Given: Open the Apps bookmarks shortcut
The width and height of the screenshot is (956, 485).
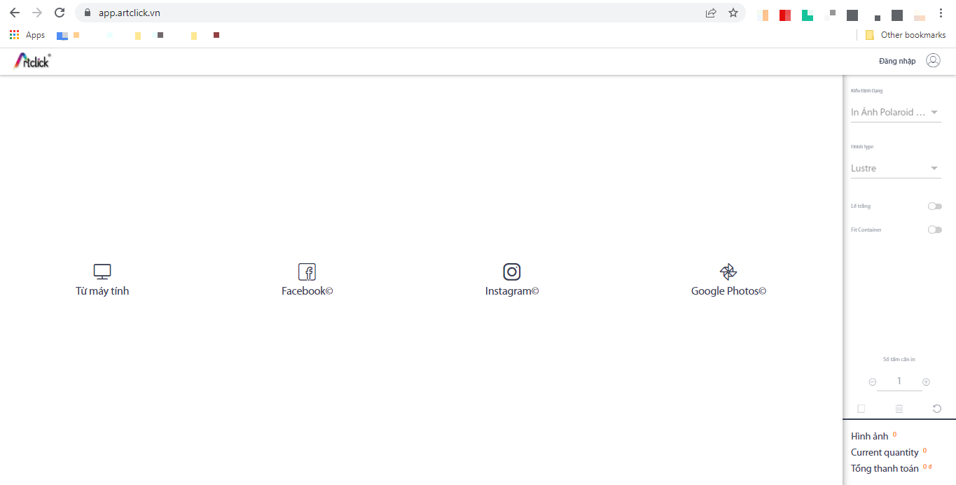Looking at the screenshot, I should [27, 35].
